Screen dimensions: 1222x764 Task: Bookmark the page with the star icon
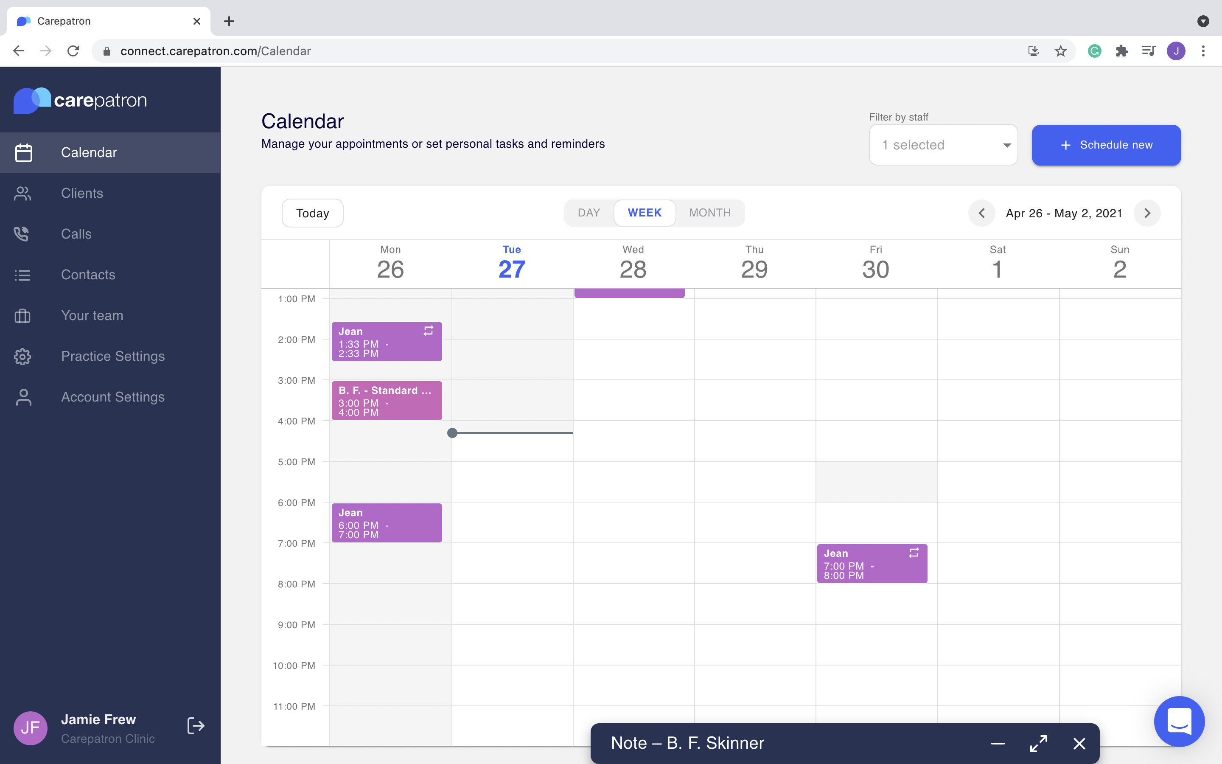[x=1060, y=51]
